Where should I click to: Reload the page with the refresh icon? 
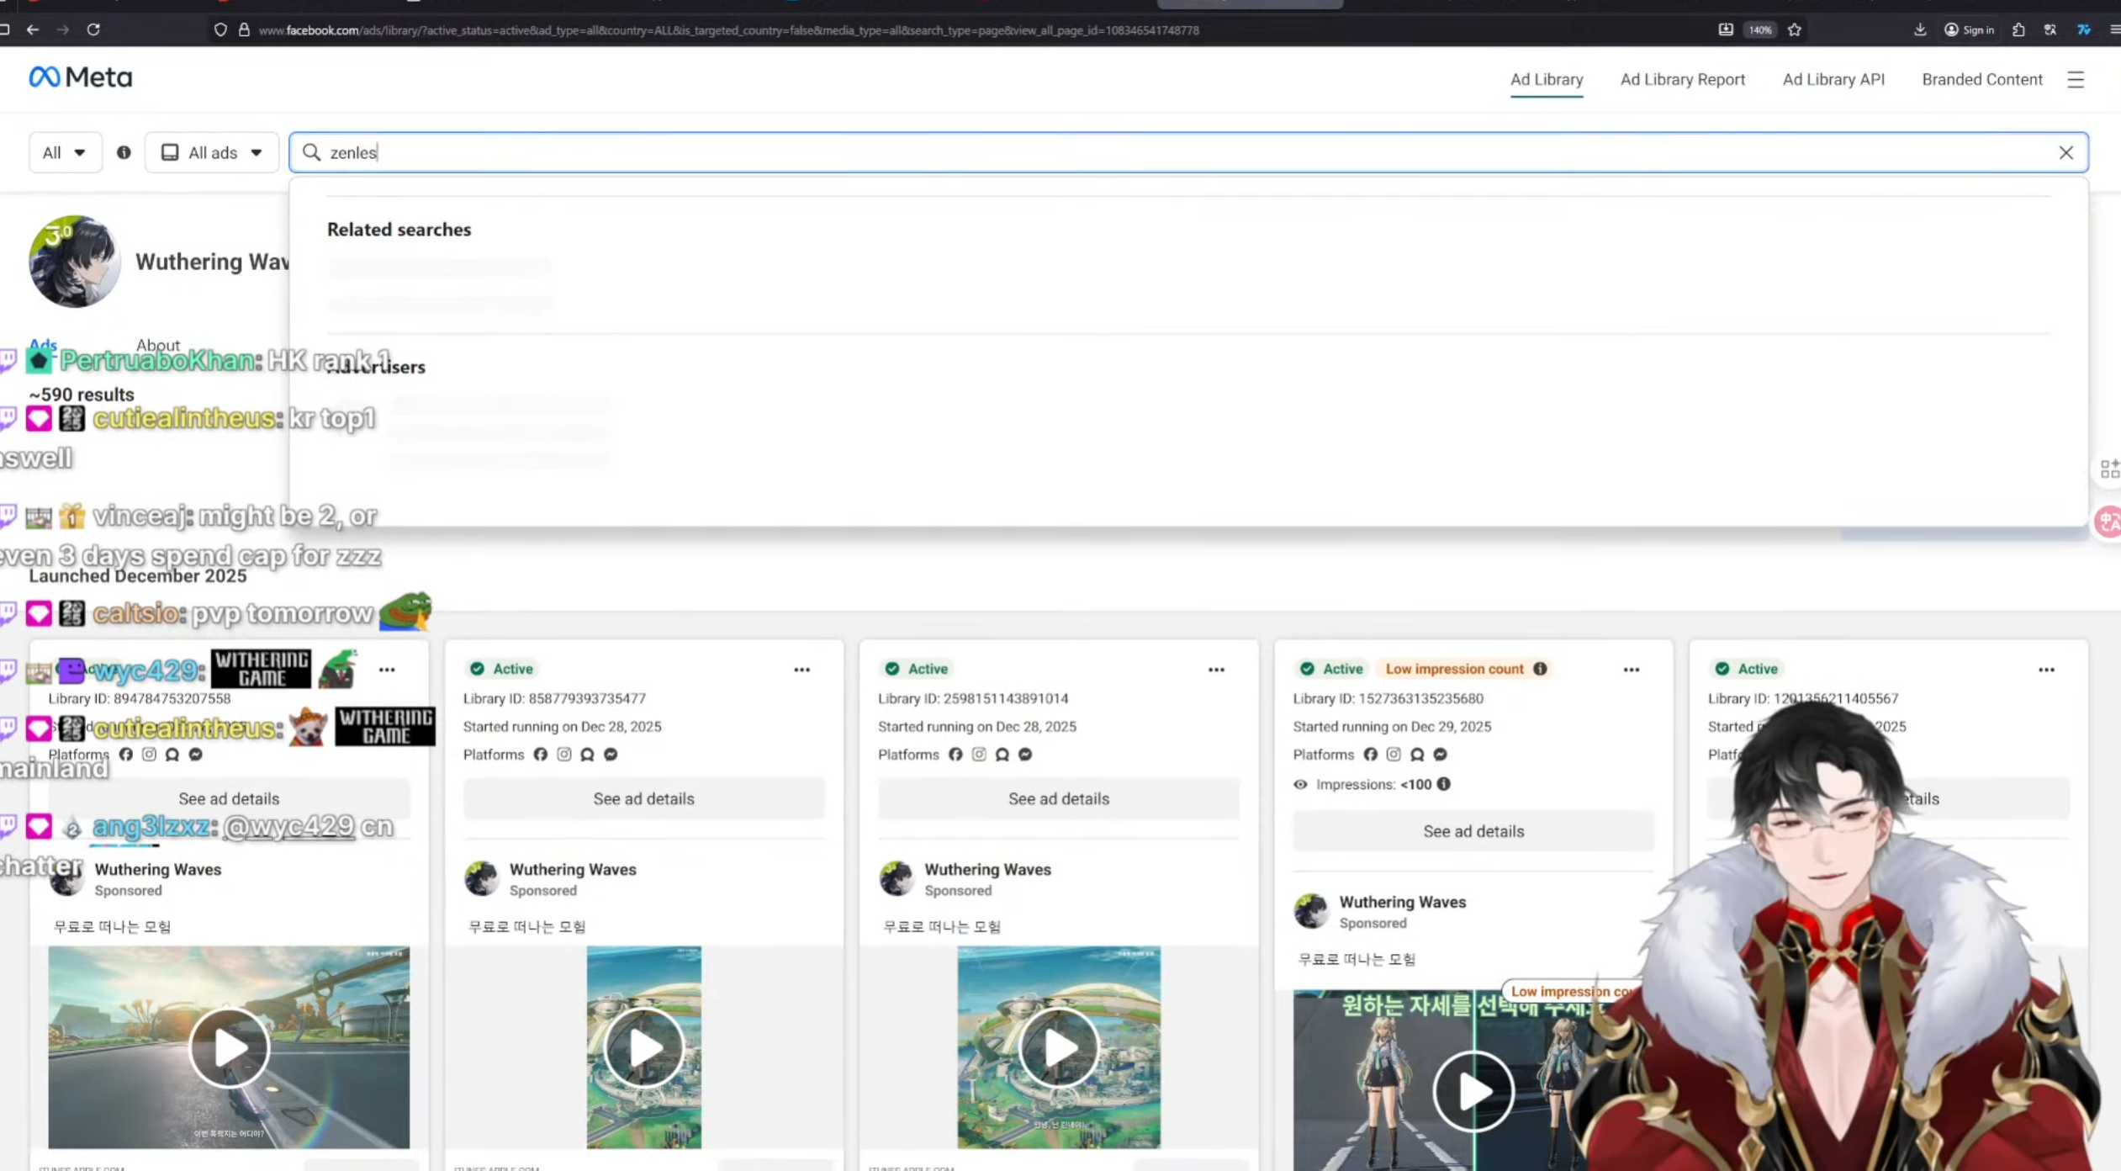93,29
